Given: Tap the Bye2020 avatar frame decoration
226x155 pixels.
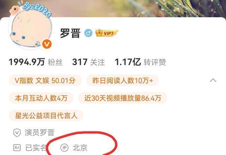Looking at the screenshot, I should tap(36, 9).
